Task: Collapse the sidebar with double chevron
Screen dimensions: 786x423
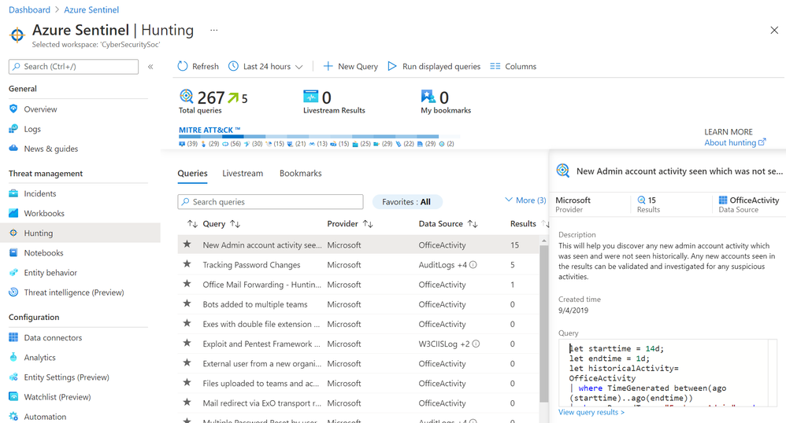Action: point(150,67)
